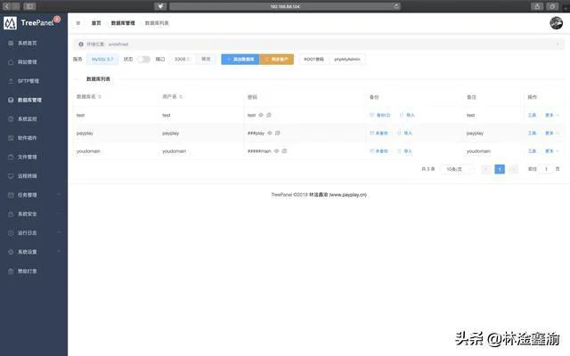Open the red notification badge beside TreePanel
The image size is (570, 356).
point(57,19)
